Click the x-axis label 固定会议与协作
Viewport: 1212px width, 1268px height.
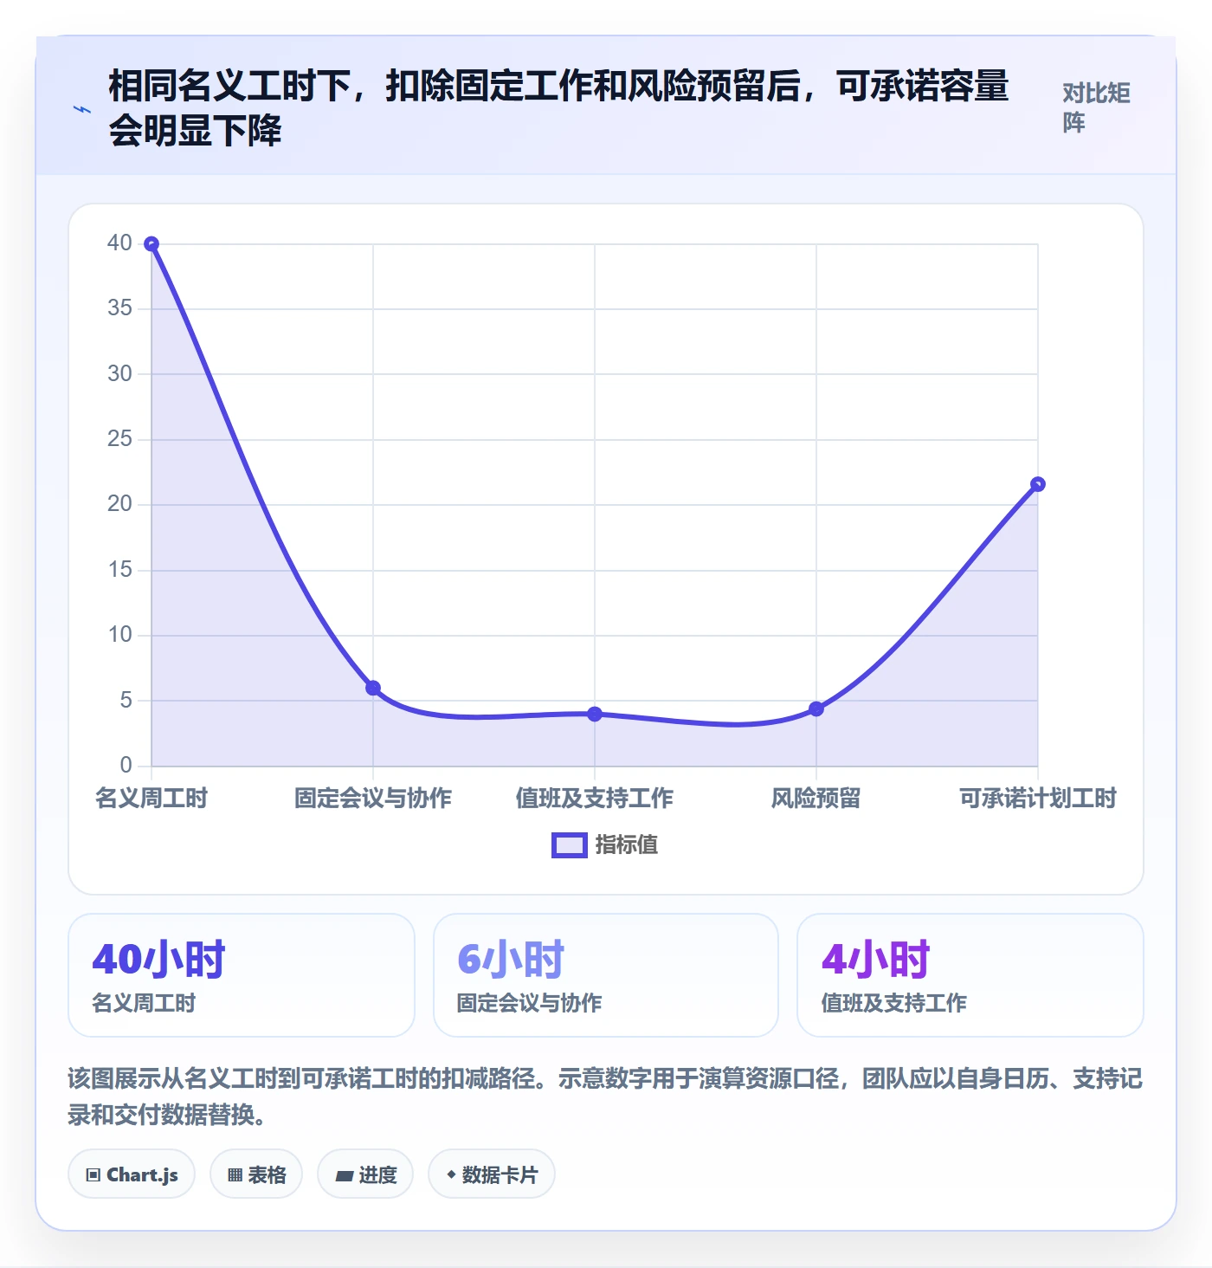point(373,798)
